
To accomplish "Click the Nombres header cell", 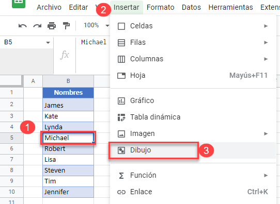I will pyautogui.click(x=68, y=93).
